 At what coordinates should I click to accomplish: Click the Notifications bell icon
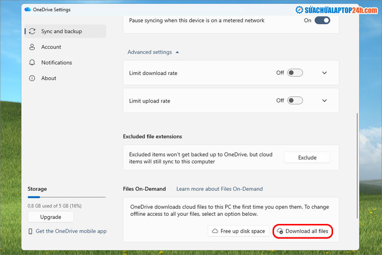click(33, 63)
